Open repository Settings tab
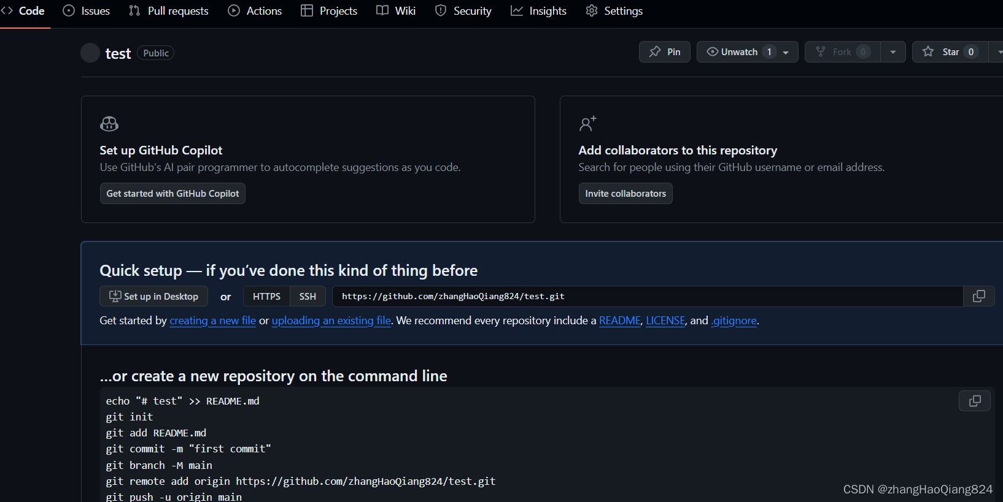 point(614,11)
